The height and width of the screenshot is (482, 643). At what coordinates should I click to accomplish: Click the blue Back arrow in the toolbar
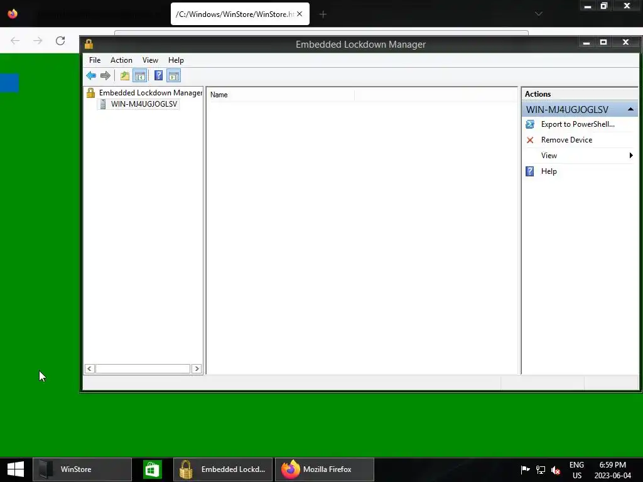pyautogui.click(x=91, y=76)
